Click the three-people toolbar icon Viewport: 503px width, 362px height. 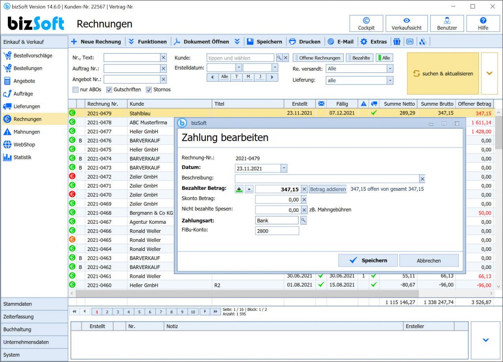[x=397, y=42]
